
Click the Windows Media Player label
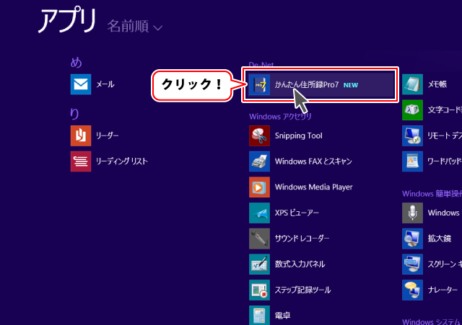(313, 187)
